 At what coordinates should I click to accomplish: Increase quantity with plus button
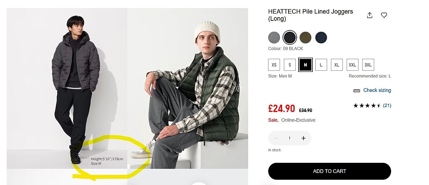click(304, 138)
